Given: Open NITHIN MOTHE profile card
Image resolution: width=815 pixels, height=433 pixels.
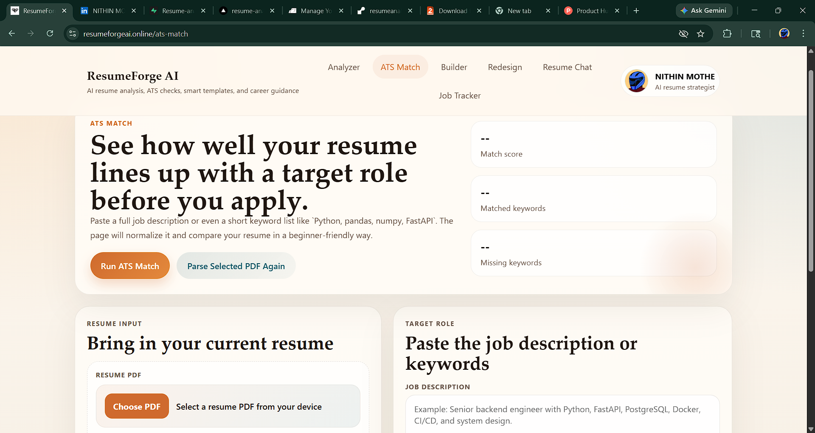Looking at the screenshot, I should pyautogui.click(x=670, y=81).
